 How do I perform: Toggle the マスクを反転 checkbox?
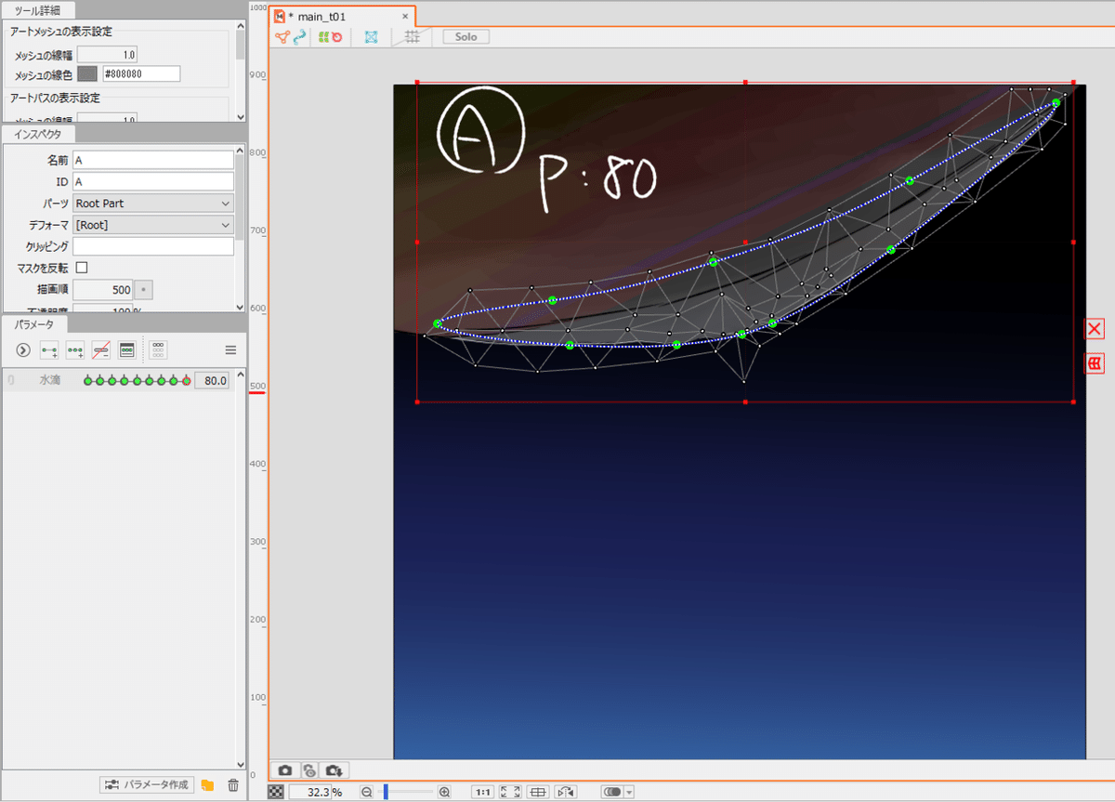pyautogui.click(x=81, y=268)
